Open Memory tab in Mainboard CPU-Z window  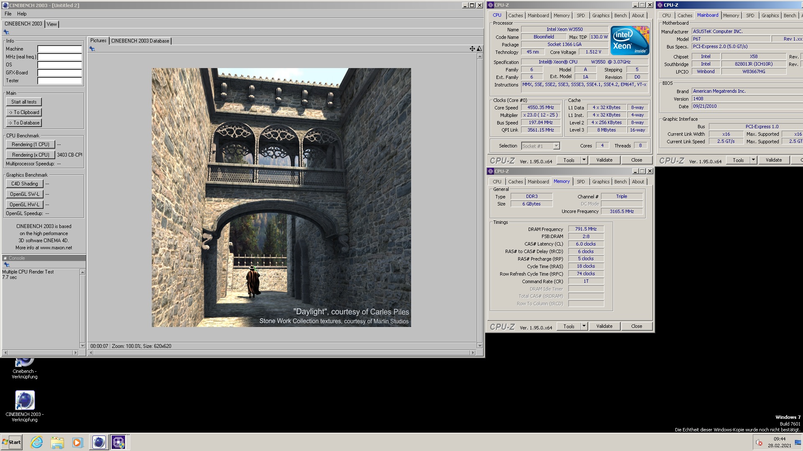coord(731,15)
